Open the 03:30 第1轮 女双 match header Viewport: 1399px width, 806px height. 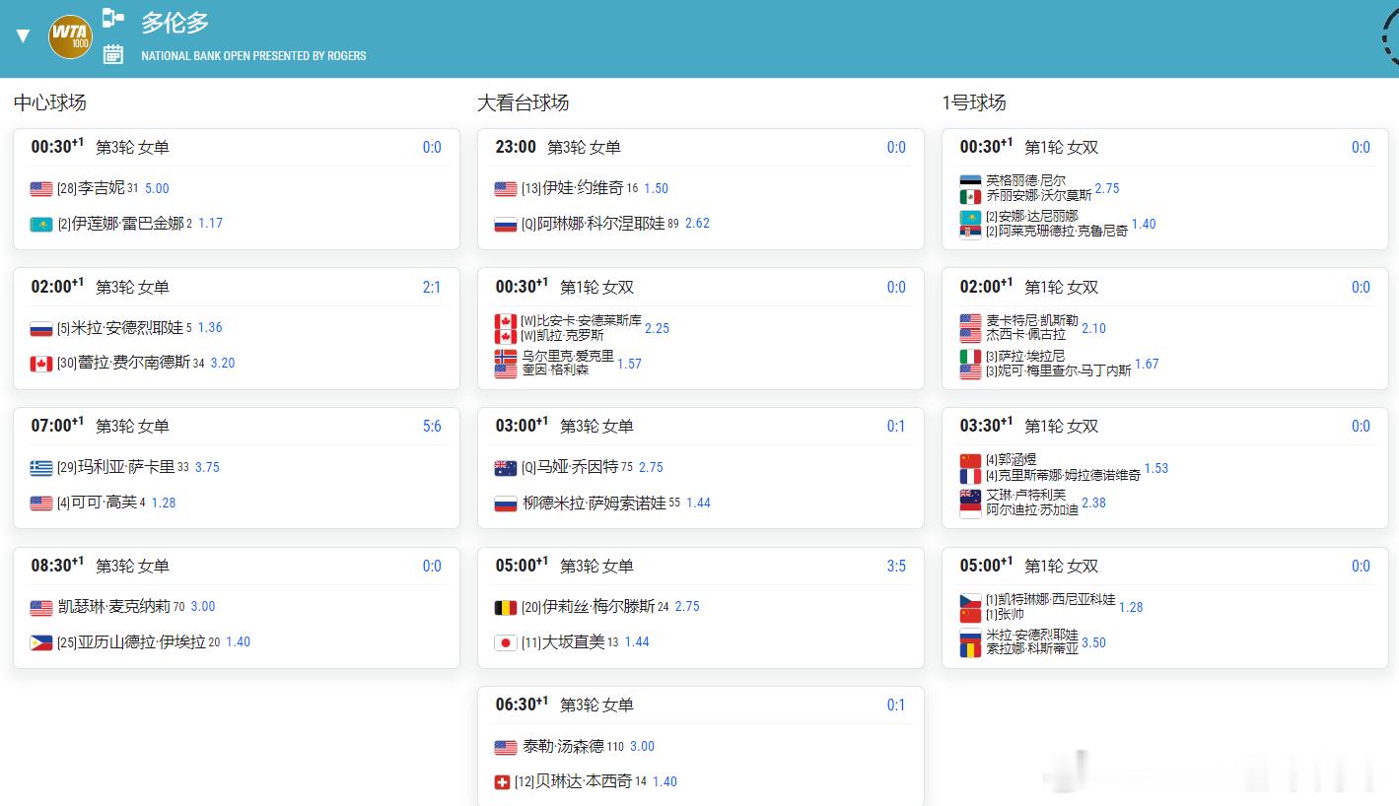tap(1165, 426)
